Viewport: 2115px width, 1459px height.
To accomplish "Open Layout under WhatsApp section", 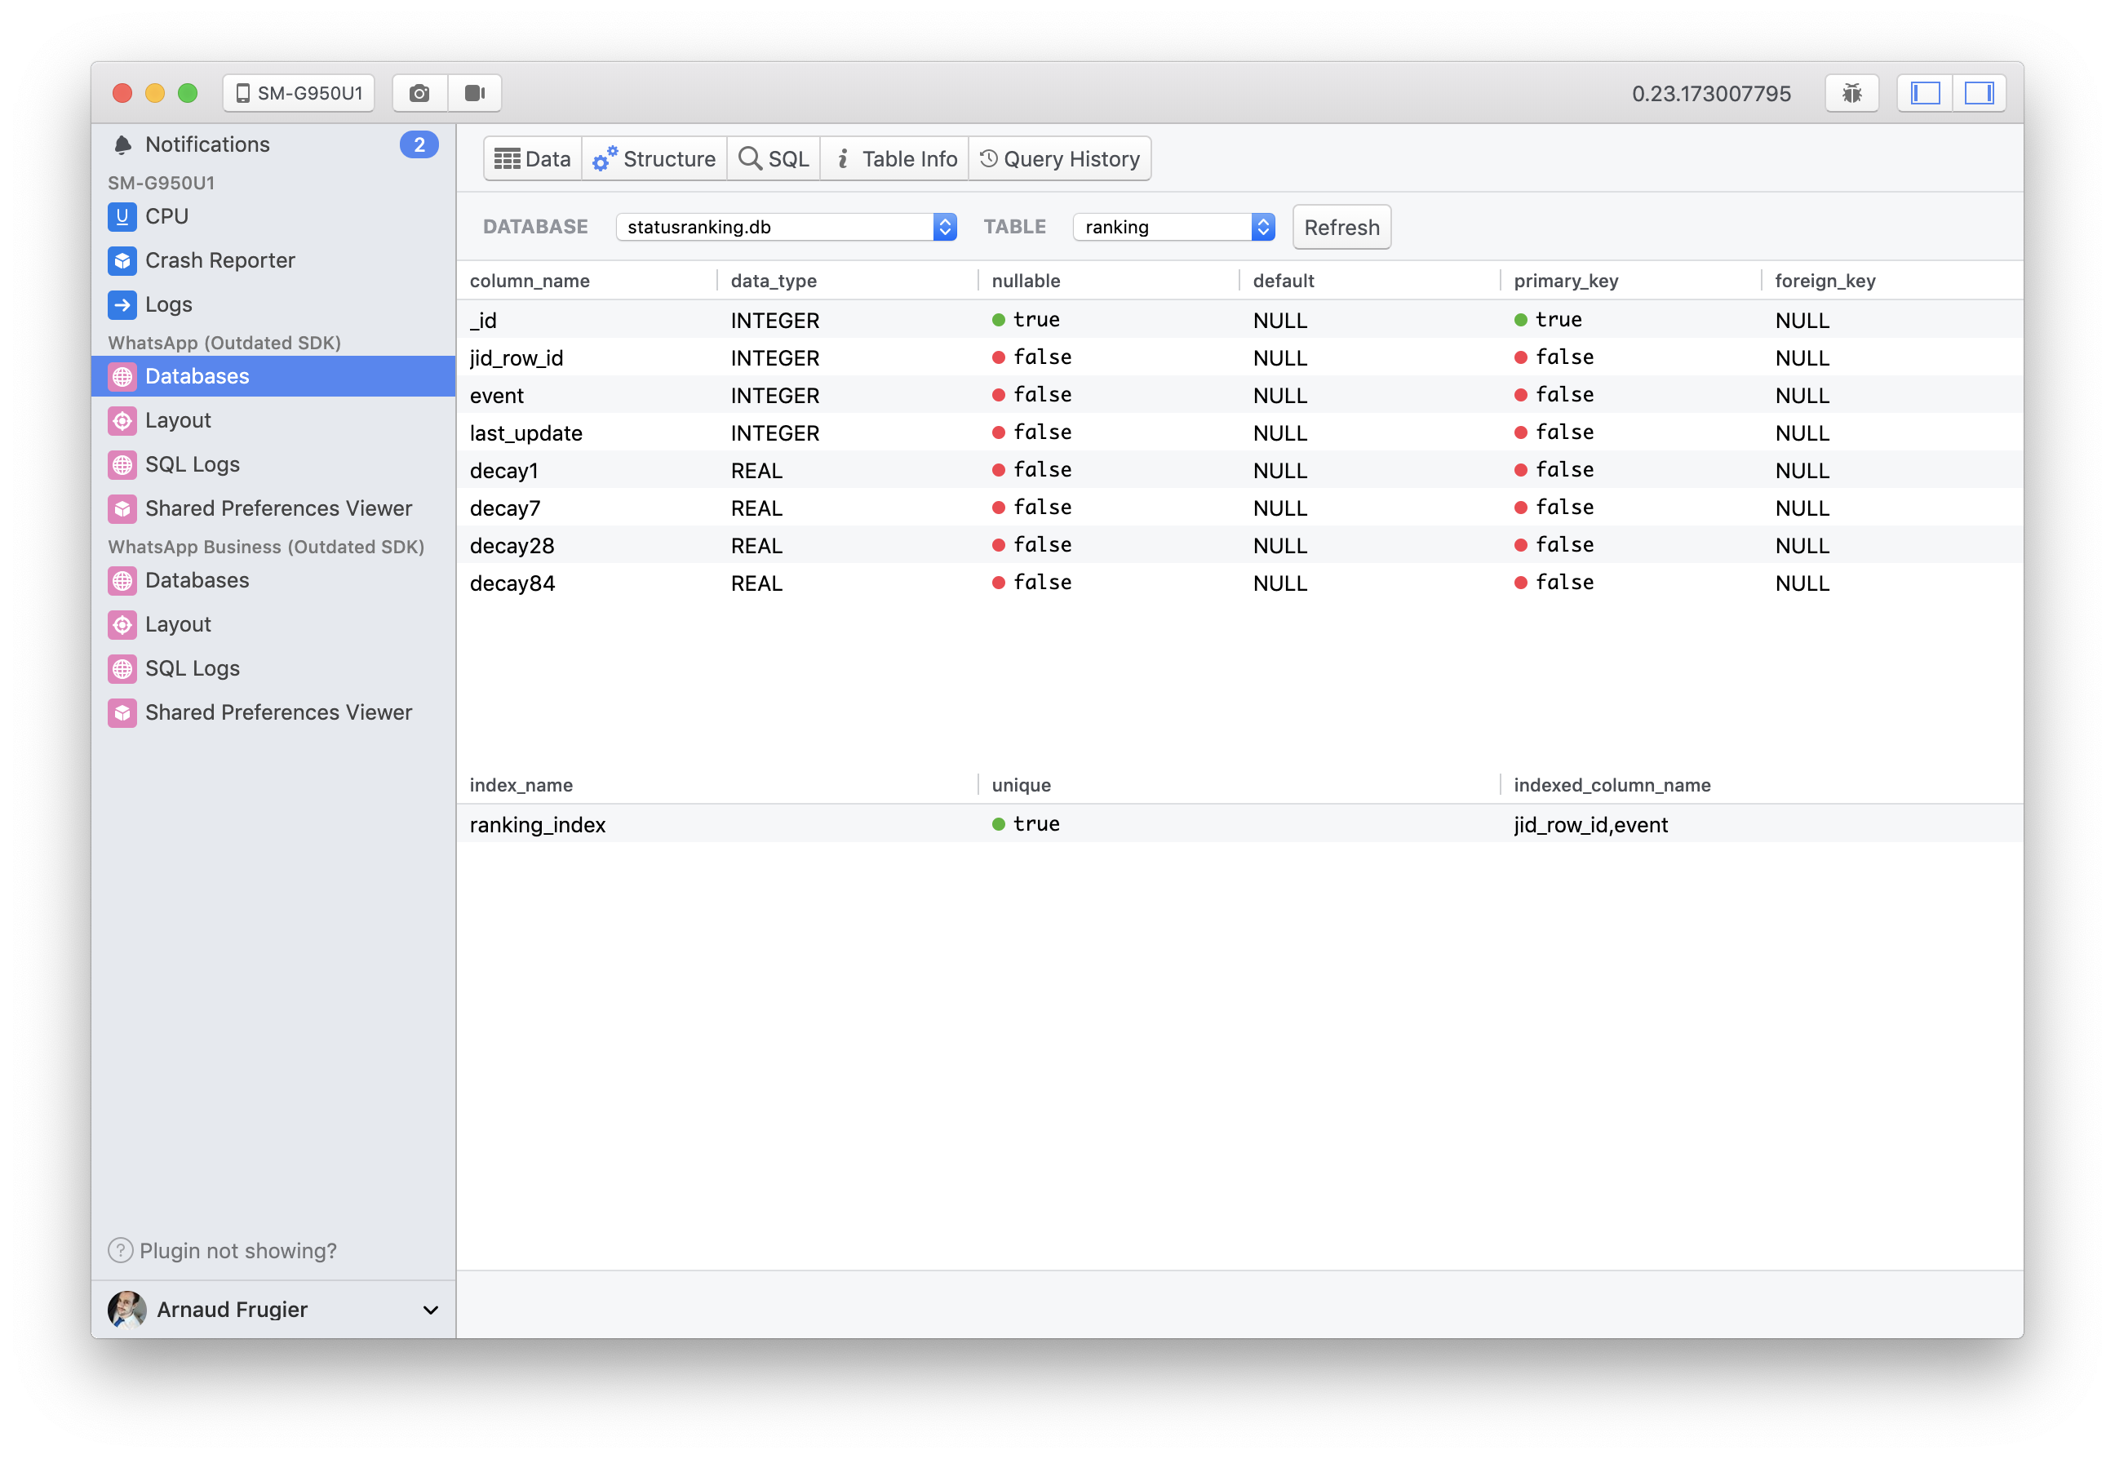I will pyautogui.click(x=178, y=420).
